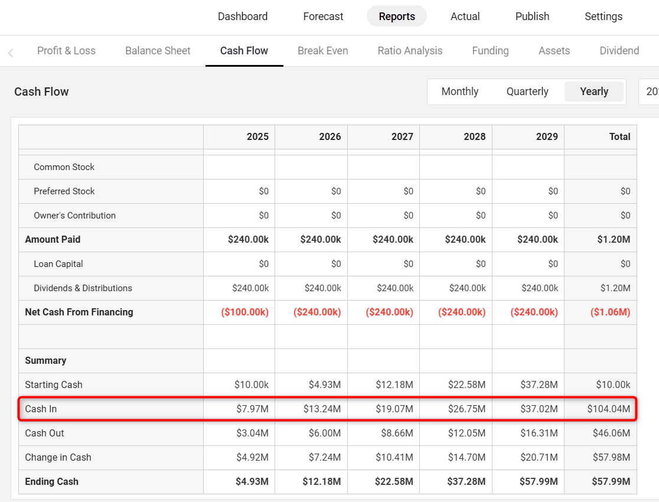Click the Cash In row label

41,409
